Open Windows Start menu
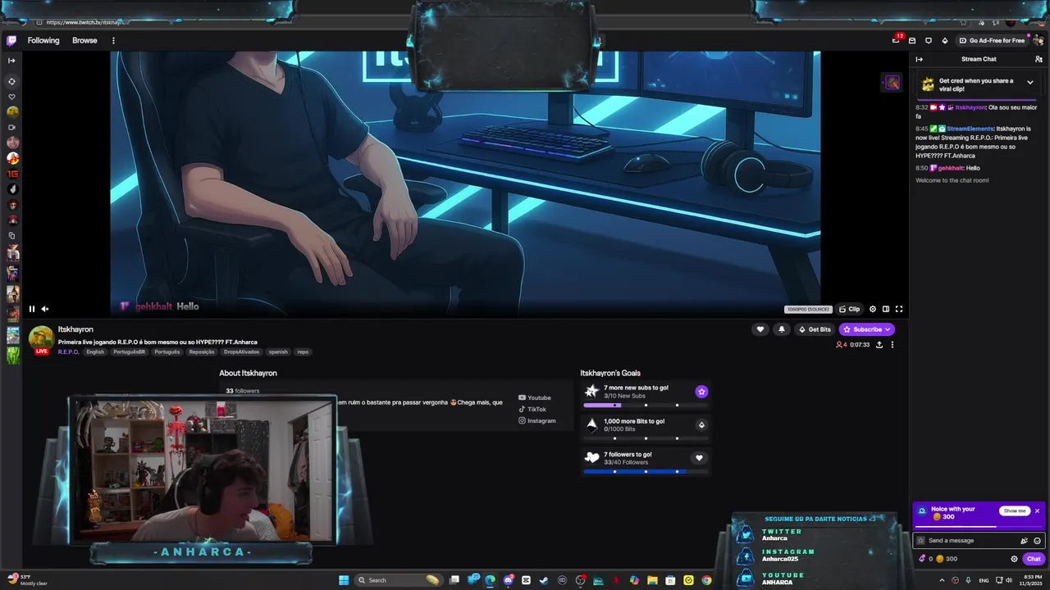 tap(344, 580)
